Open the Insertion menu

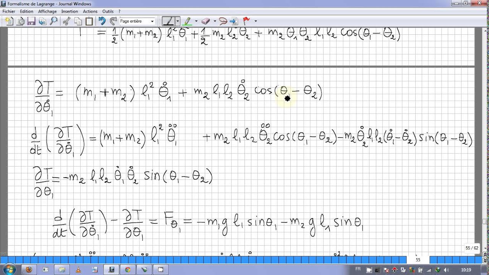(70, 11)
